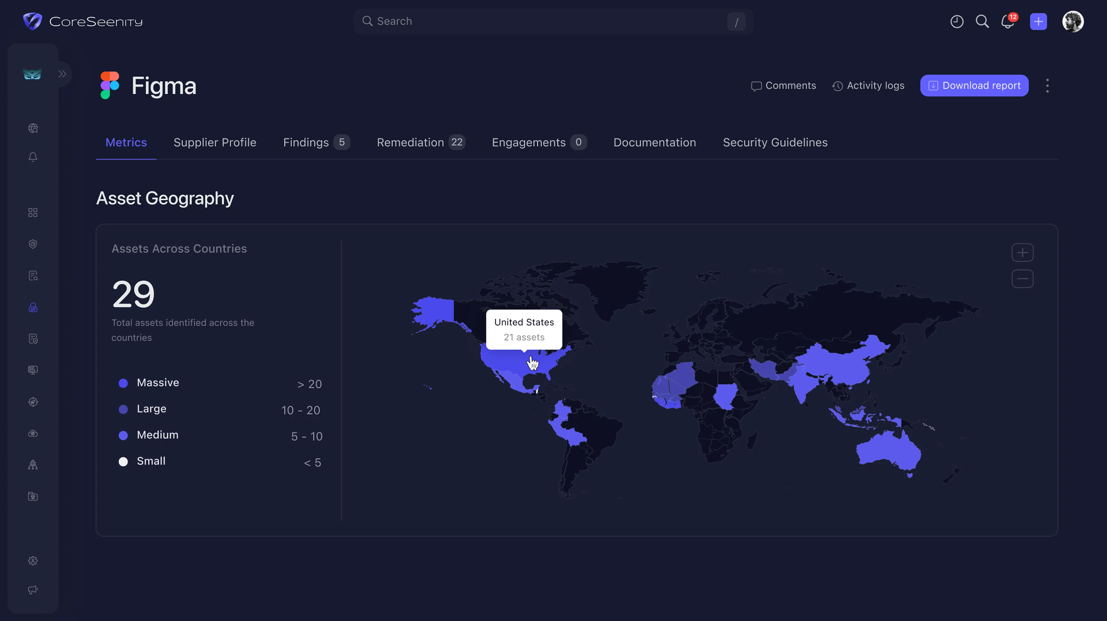
Task: Zoom out the map with minus button
Action: 1022,279
